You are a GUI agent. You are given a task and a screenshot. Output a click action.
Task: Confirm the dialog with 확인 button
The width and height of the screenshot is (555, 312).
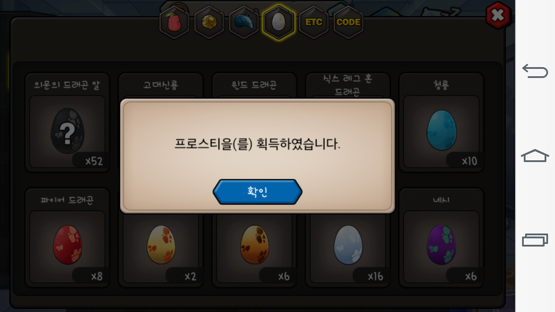258,192
